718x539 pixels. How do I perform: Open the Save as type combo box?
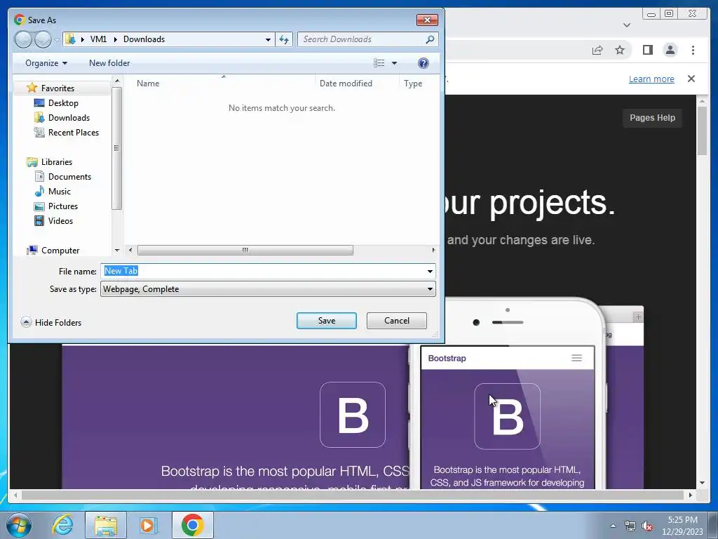tap(268, 289)
